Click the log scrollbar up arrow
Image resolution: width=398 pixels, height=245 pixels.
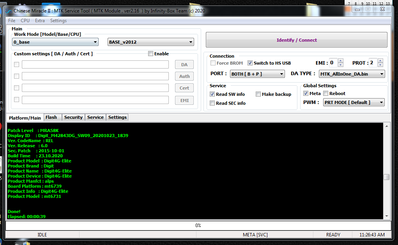(x=387, y=126)
